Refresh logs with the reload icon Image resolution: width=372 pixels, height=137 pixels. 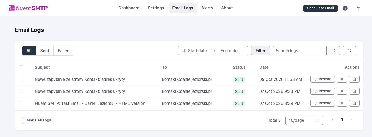tap(349, 51)
